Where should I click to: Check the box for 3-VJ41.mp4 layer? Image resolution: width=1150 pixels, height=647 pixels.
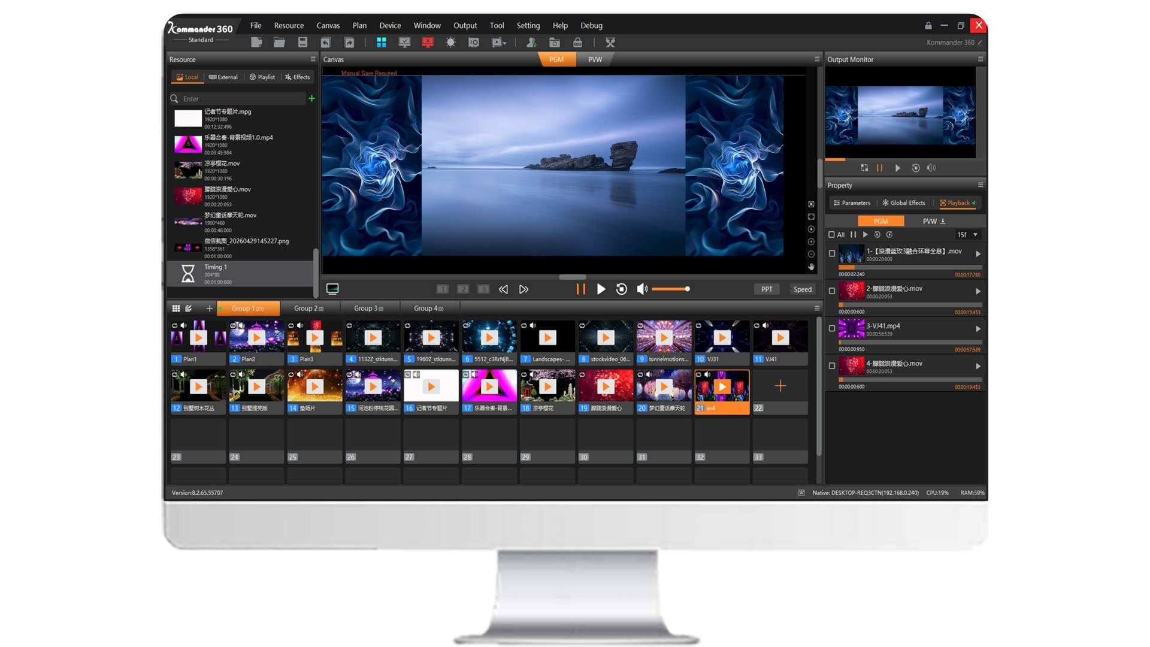pos(831,329)
